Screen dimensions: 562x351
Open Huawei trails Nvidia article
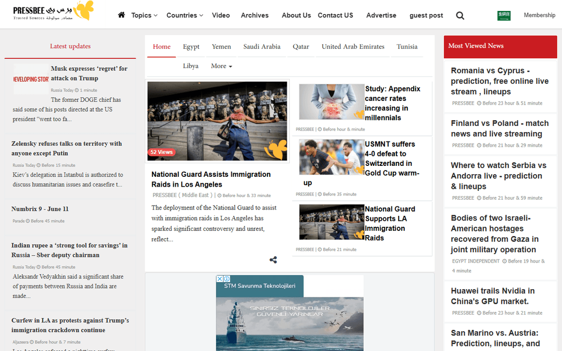pyautogui.click(x=492, y=296)
